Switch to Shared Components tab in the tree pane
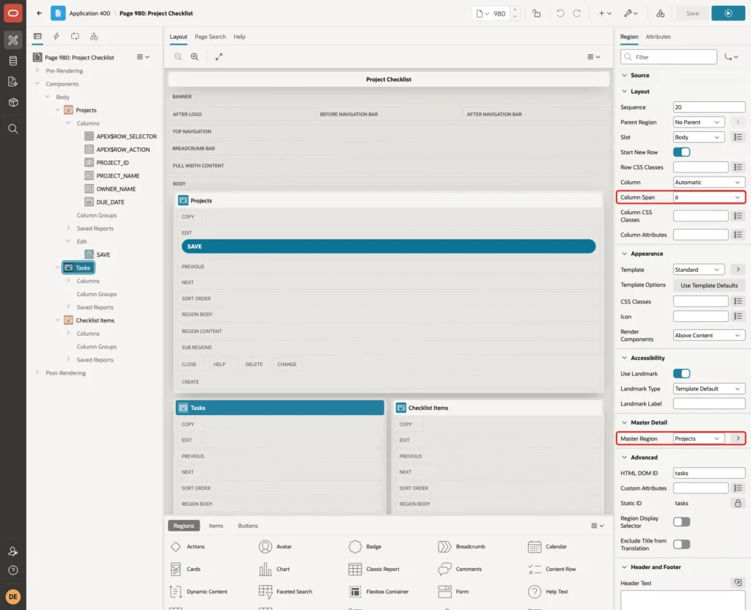751x610 pixels. pyautogui.click(x=94, y=37)
